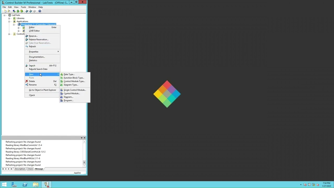
Task: Show hidden tray icons arrow
Action: (x=301, y=185)
